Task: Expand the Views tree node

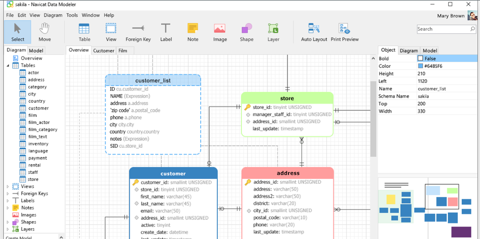Action: 8,186
